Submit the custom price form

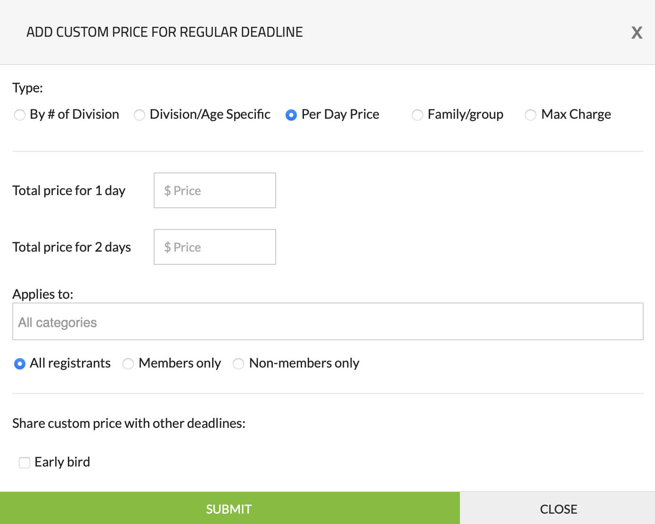tap(229, 509)
